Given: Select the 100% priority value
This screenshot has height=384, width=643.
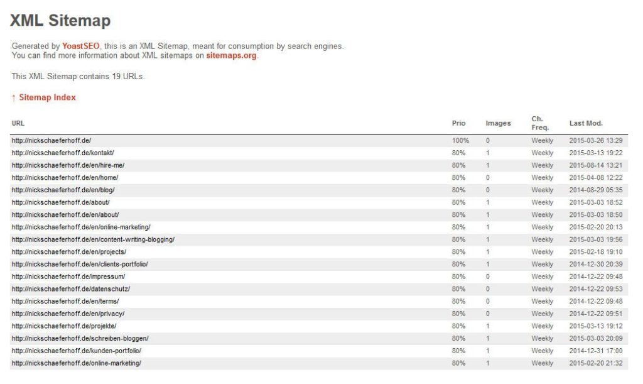Looking at the screenshot, I should (x=460, y=141).
